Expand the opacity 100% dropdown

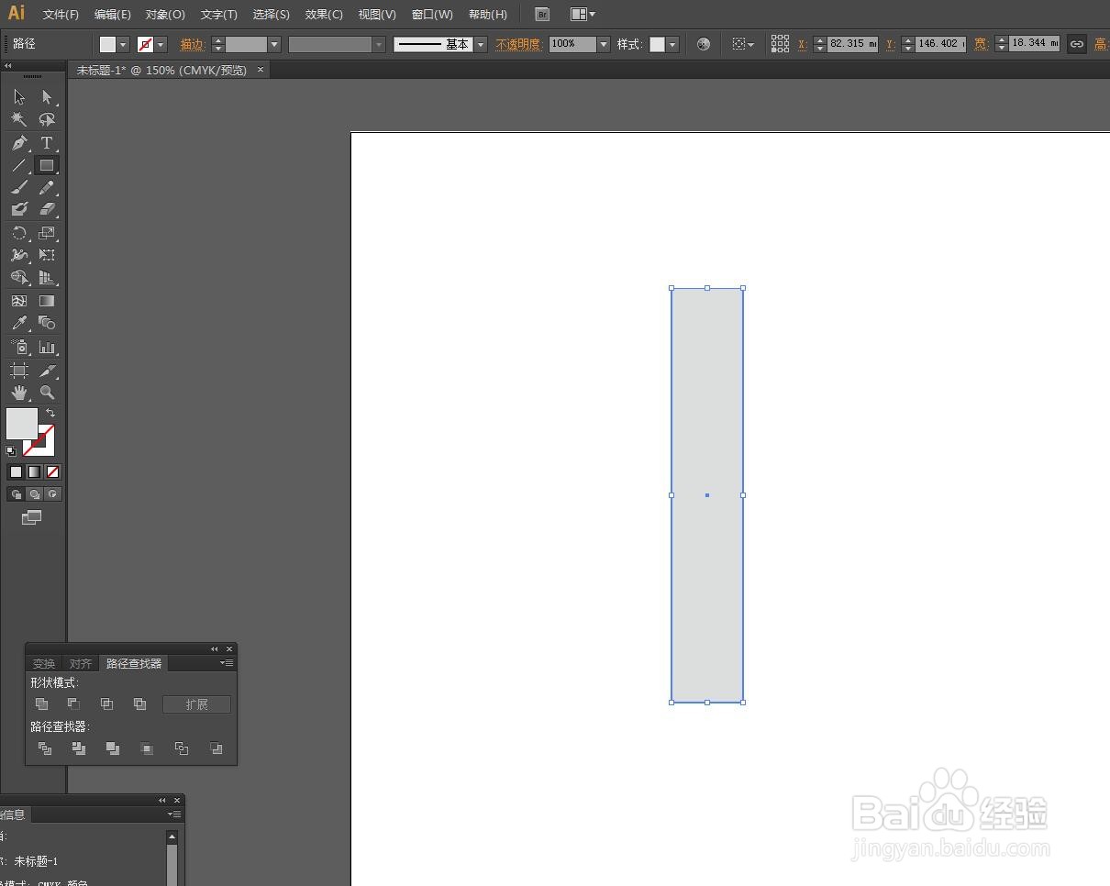point(604,44)
